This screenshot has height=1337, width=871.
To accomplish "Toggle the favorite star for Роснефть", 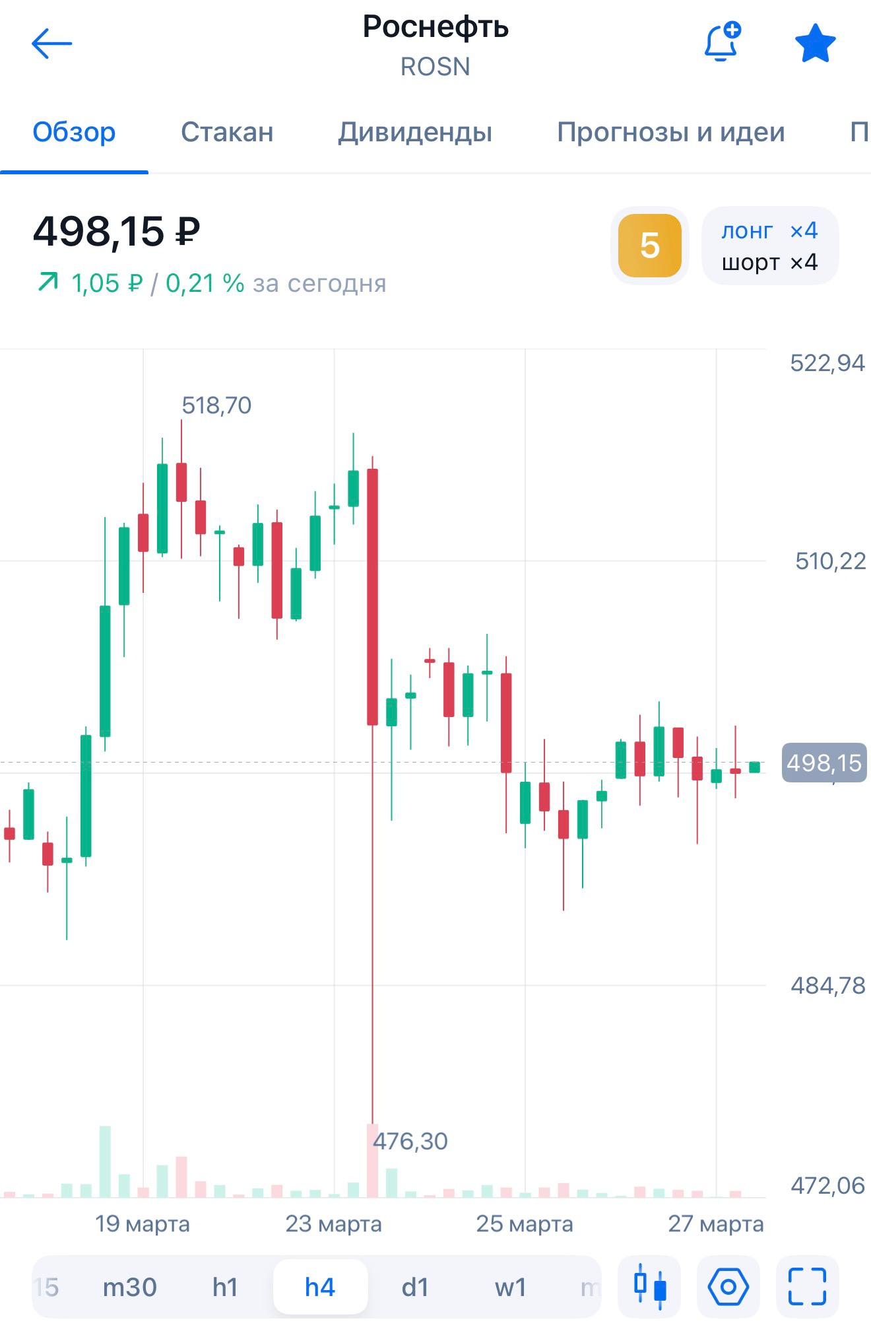I will (815, 44).
